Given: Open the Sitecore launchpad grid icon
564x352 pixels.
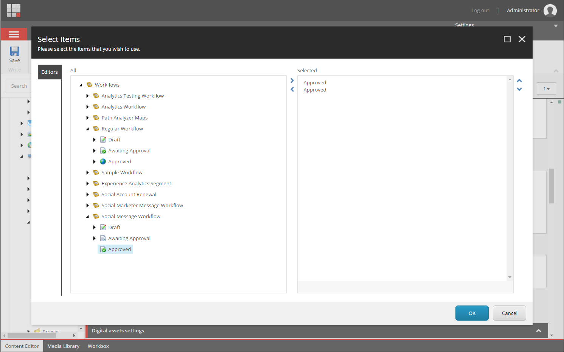Looking at the screenshot, I should 14,10.
